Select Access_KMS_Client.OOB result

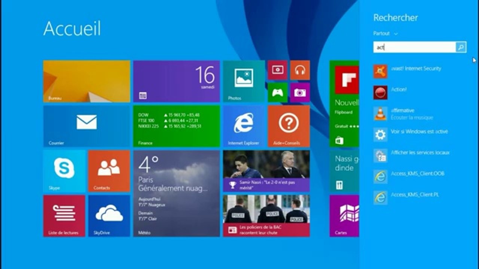tap(418, 174)
